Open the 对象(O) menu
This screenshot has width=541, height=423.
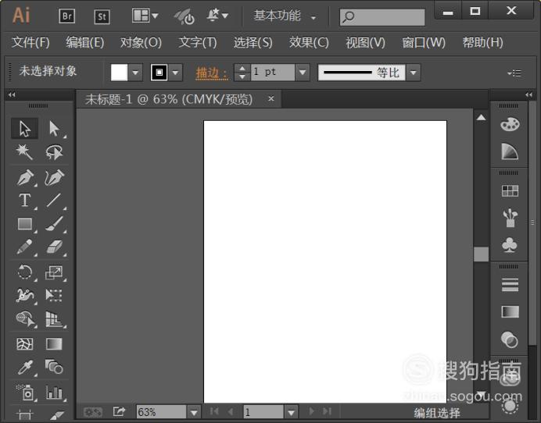point(141,42)
